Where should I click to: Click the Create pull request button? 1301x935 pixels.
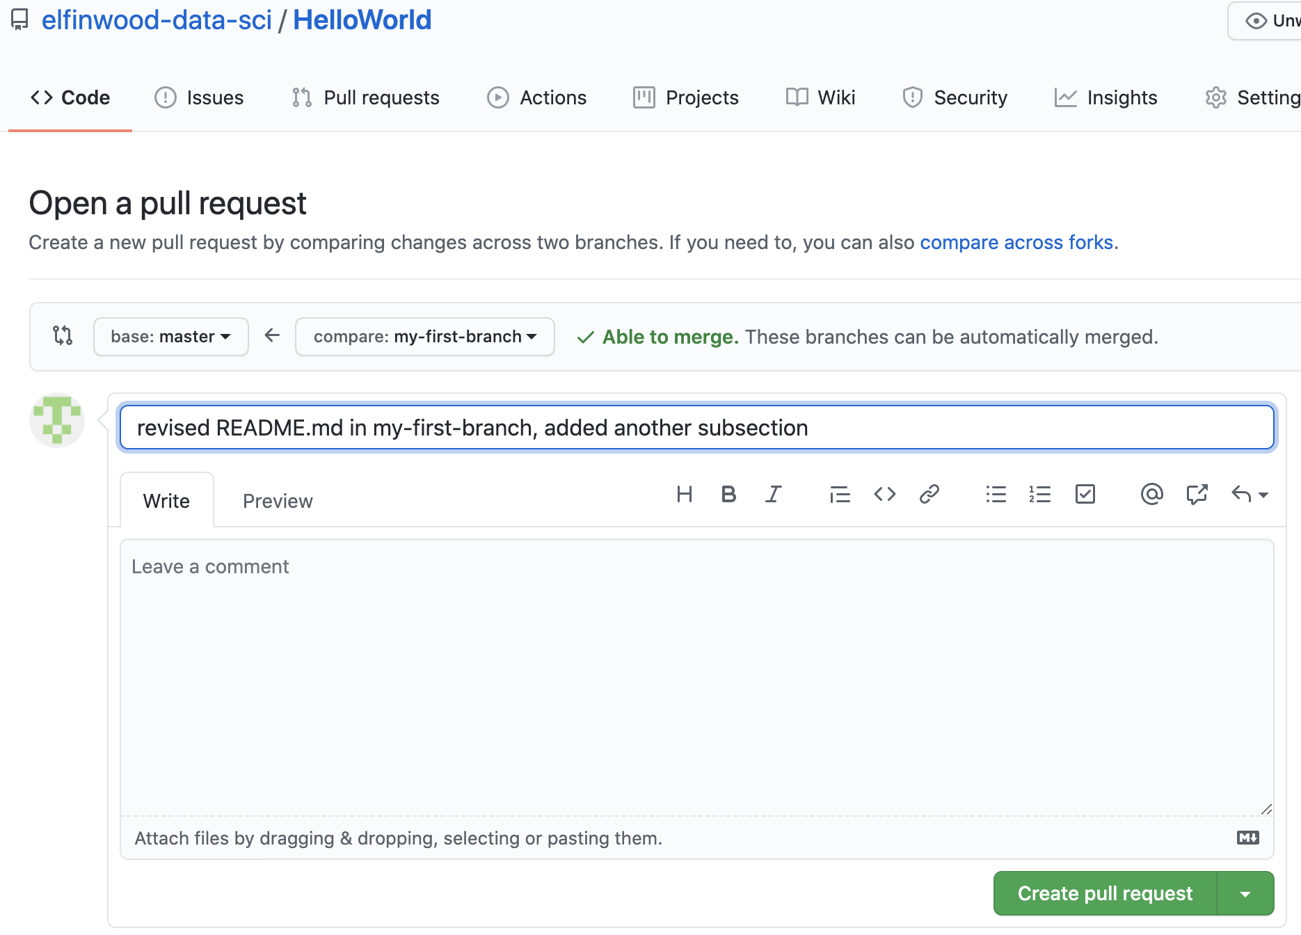click(1105, 894)
